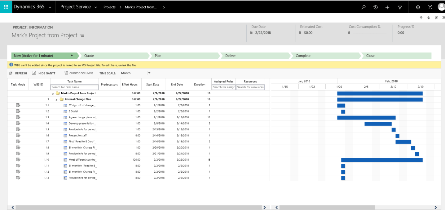Select the Quote stage
Image resolution: width=445 pixels, height=210 pixels.
(x=114, y=56)
